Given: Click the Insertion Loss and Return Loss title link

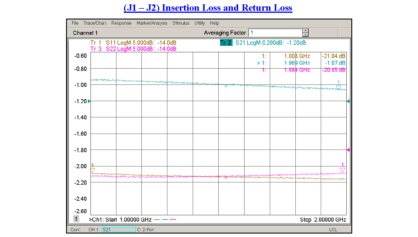Looking at the screenshot, I should pyautogui.click(x=208, y=8).
